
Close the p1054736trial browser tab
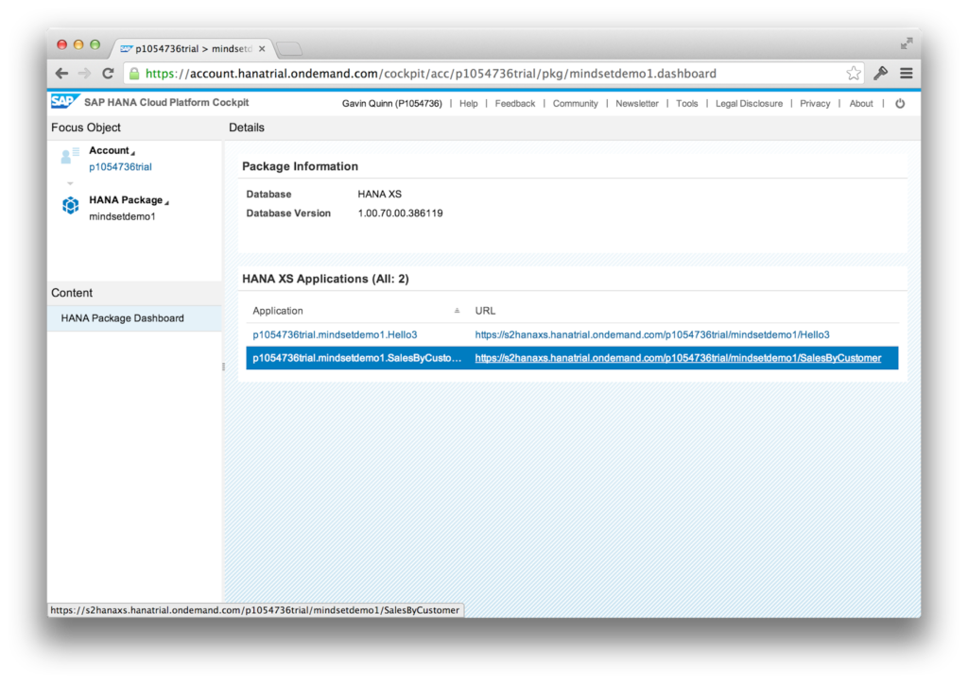tap(262, 48)
